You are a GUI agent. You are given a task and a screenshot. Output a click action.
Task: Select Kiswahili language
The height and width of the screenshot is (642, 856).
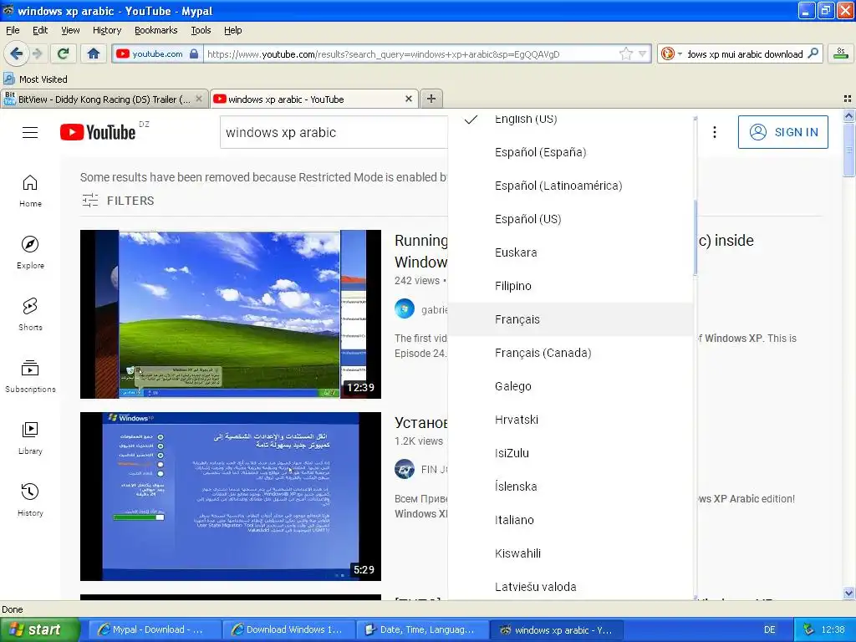tap(571, 553)
